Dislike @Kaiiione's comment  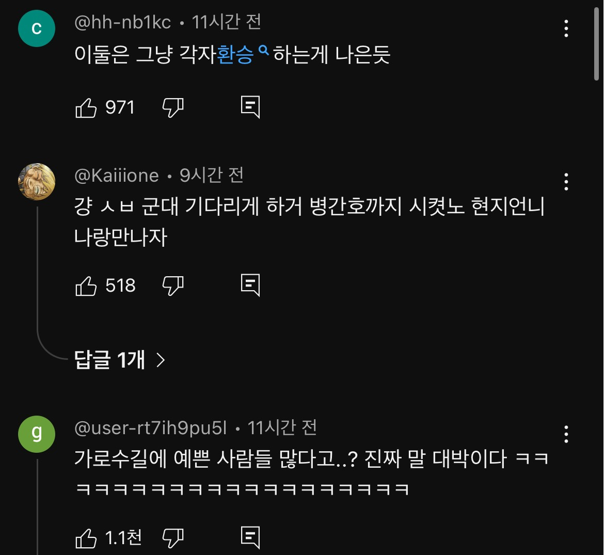point(173,284)
